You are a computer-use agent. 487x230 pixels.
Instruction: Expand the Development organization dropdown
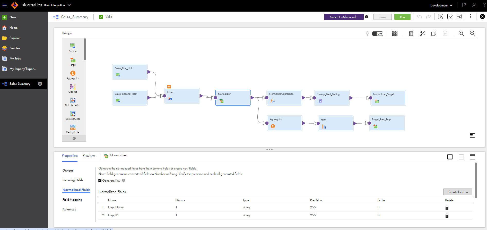[441, 5]
